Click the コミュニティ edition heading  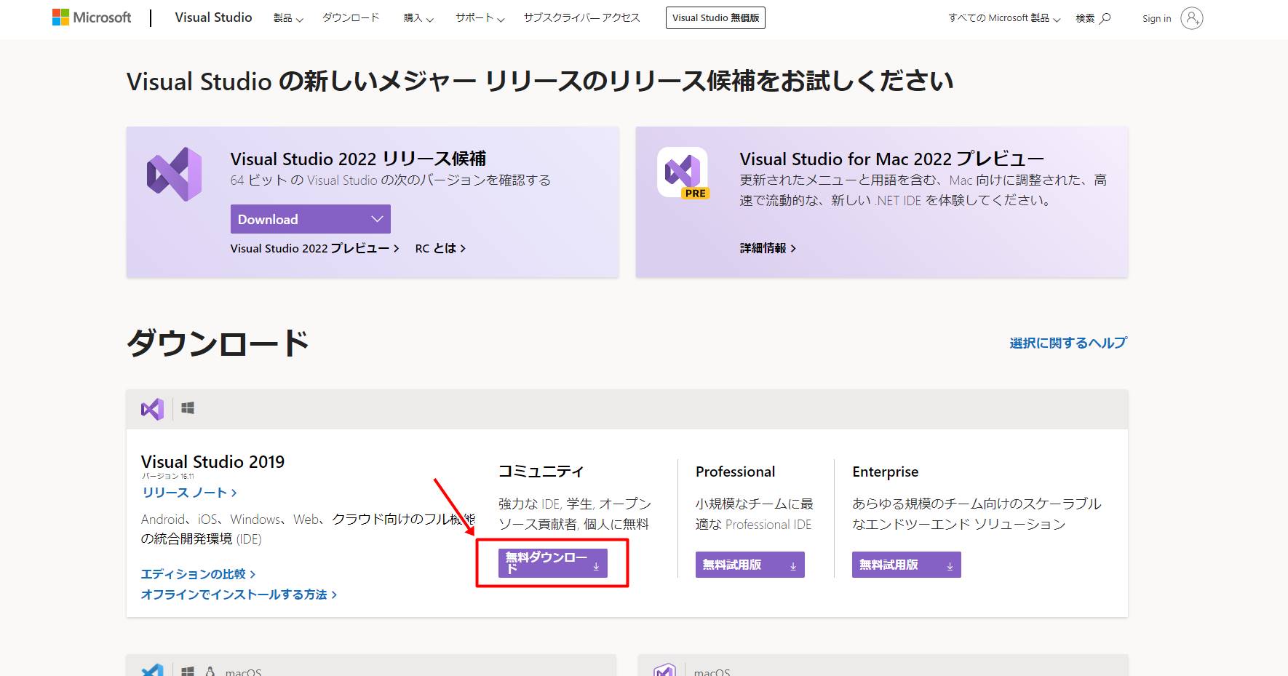pos(541,472)
